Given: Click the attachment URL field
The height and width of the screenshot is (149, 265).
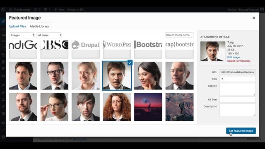Looking at the screenshot, I should (x=237, y=72).
